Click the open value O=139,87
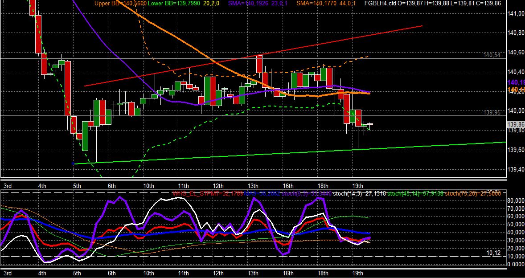This screenshot has width=525, height=278. [x=410, y=4]
